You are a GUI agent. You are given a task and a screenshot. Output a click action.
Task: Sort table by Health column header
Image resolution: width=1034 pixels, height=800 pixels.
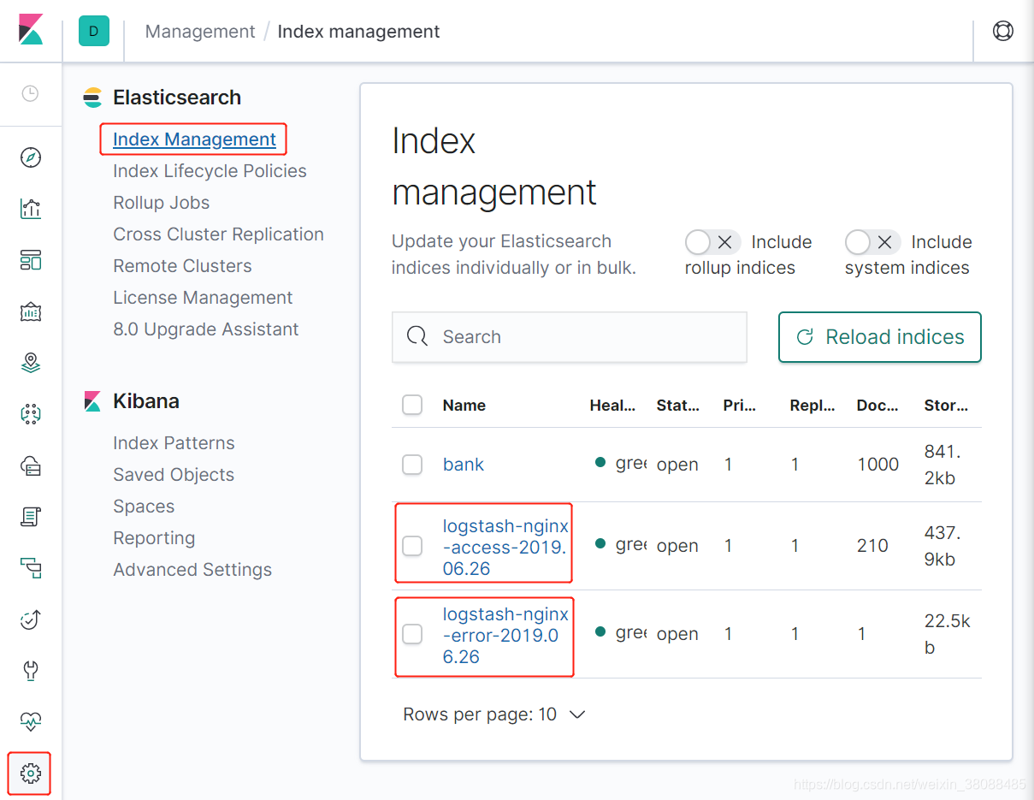[612, 406]
